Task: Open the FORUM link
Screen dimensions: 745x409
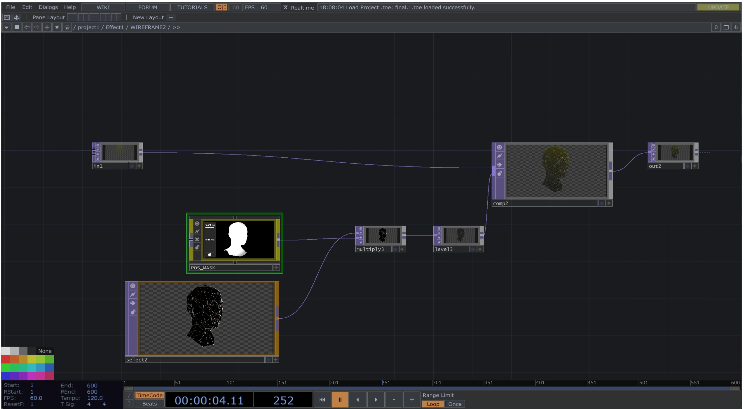Action: pyautogui.click(x=148, y=7)
